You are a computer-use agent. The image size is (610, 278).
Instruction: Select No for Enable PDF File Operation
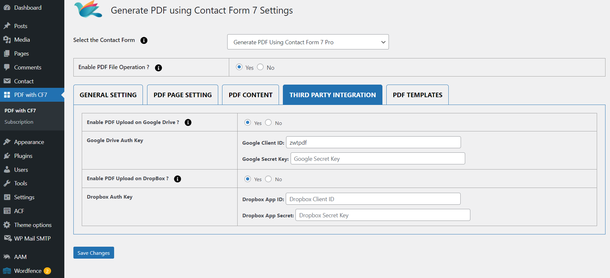(260, 67)
